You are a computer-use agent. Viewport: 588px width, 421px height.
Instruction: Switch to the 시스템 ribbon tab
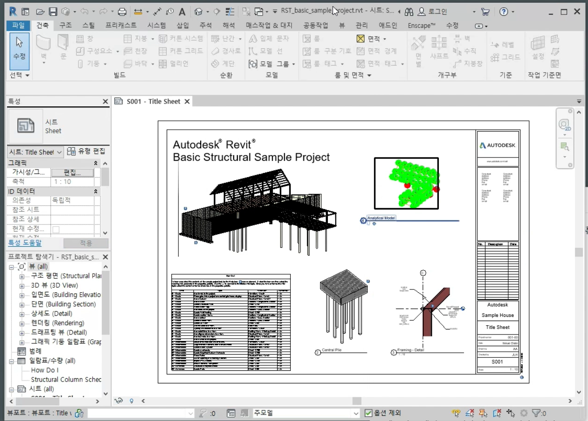point(156,26)
